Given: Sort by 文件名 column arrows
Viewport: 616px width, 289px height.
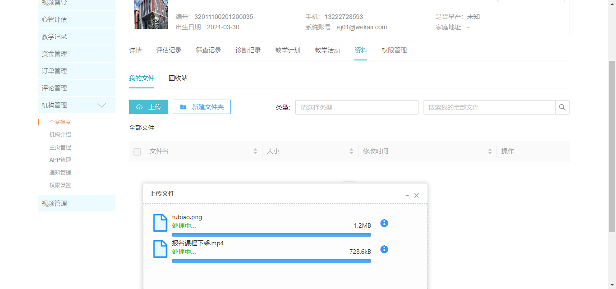Looking at the screenshot, I should click(255, 151).
